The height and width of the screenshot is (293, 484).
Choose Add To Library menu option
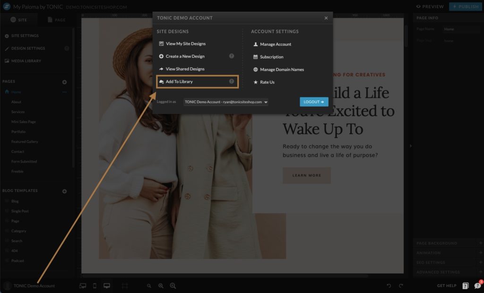tap(179, 81)
